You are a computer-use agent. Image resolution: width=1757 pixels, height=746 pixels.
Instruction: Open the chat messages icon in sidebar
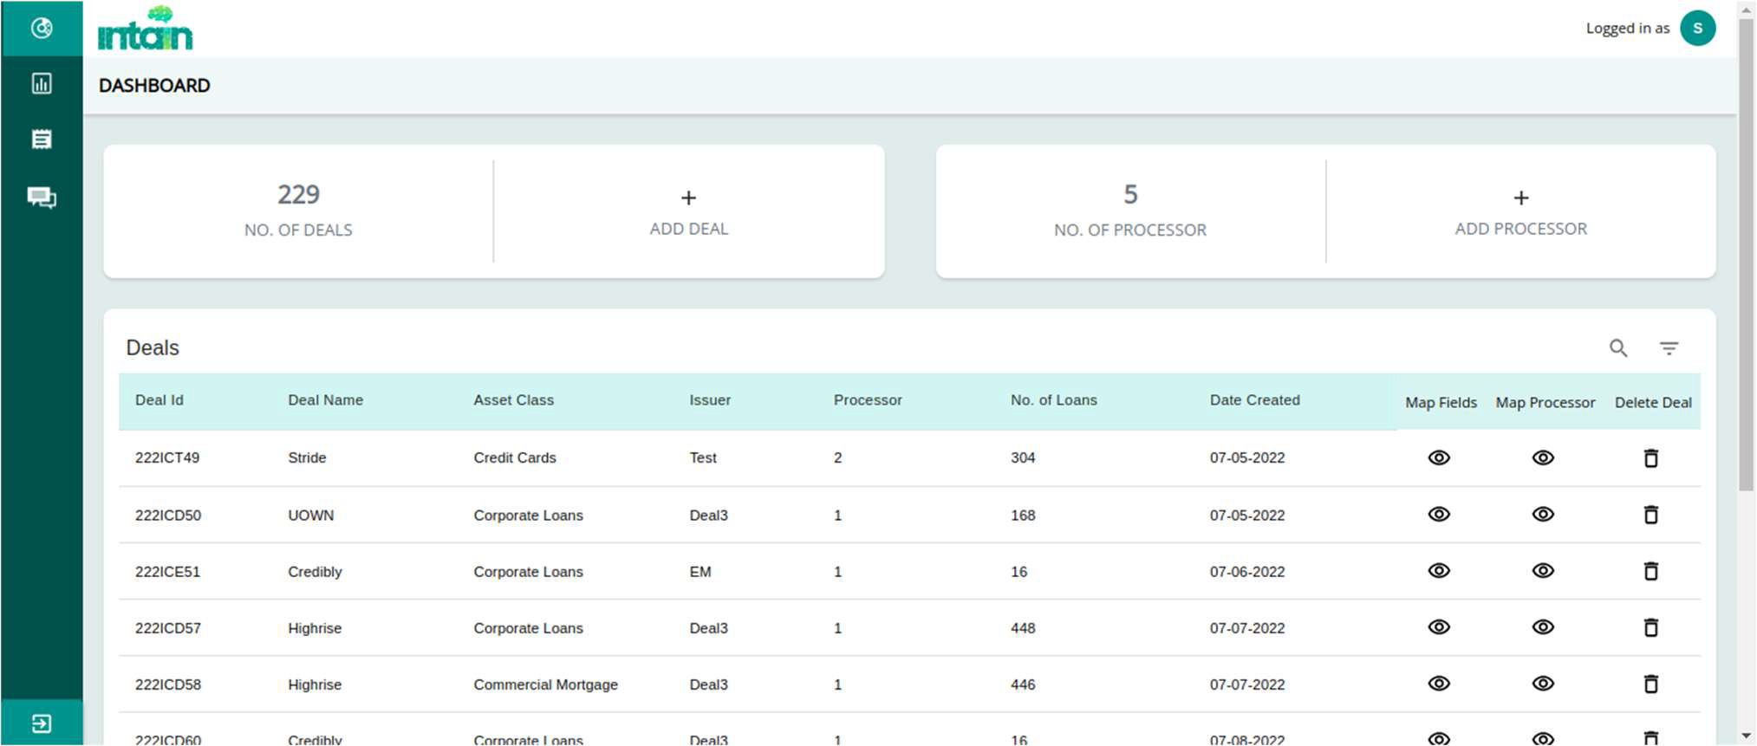pyautogui.click(x=42, y=198)
